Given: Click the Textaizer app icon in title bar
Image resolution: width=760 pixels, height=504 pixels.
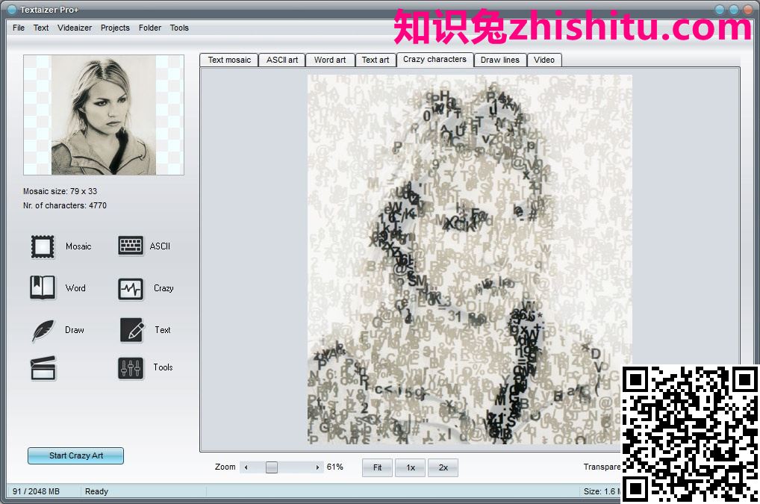Looking at the screenshot, I should tap(12, 9).
